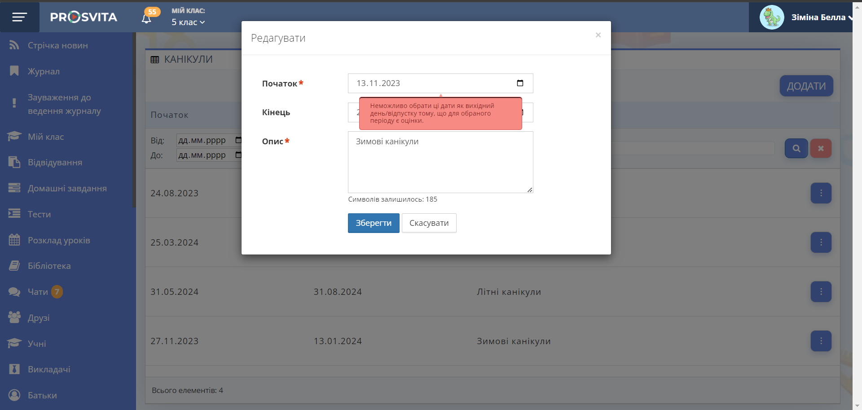This screenshot has width=862, height=410.
Task: Open three-dot menu for 27.11.2023 row
Action: pos(821,341)
